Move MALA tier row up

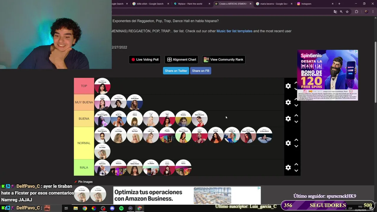(296, 164)
